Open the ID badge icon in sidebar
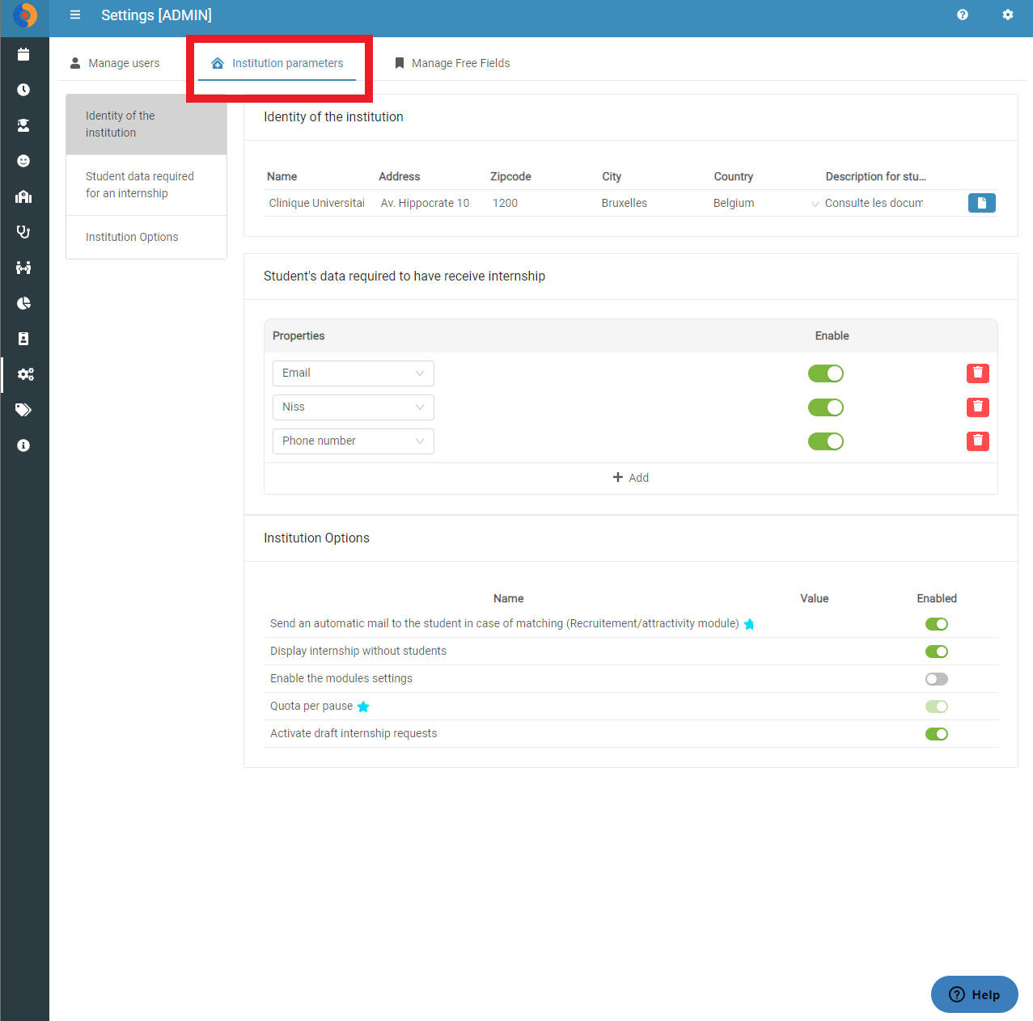This screenshot has height=1021, width=1033. point(23,339)
